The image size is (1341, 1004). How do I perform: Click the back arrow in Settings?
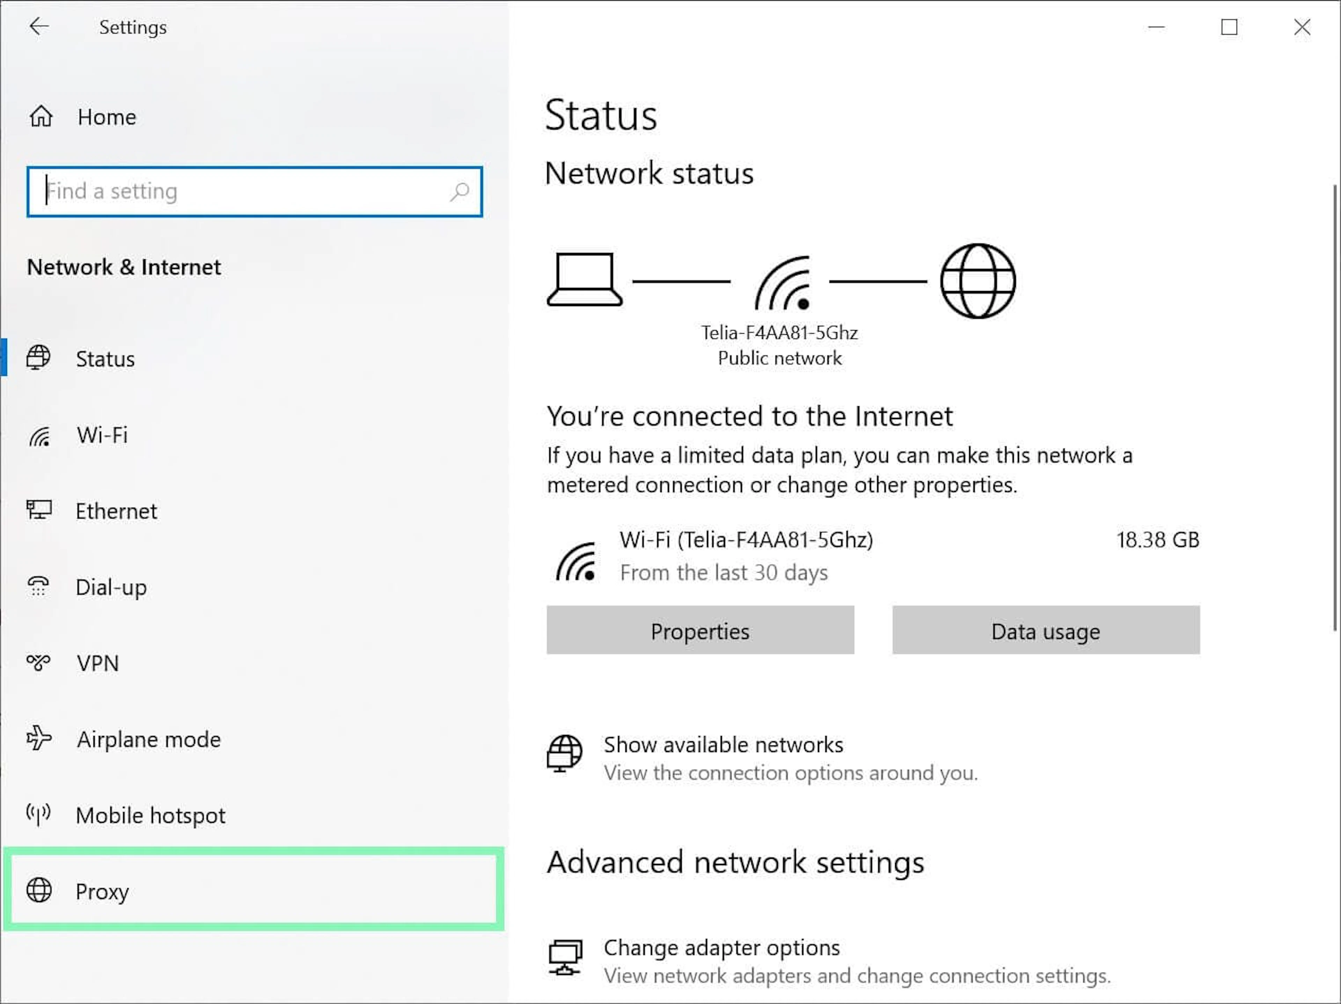point(39,26)
